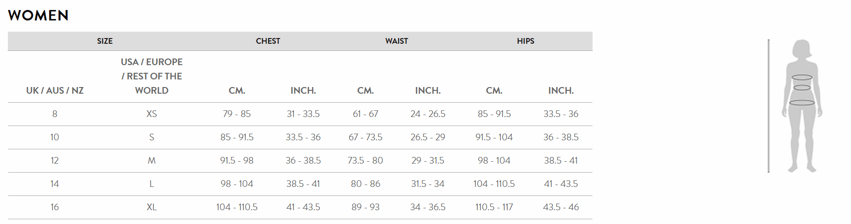Select the XS size cell

[x=152, y=114]
